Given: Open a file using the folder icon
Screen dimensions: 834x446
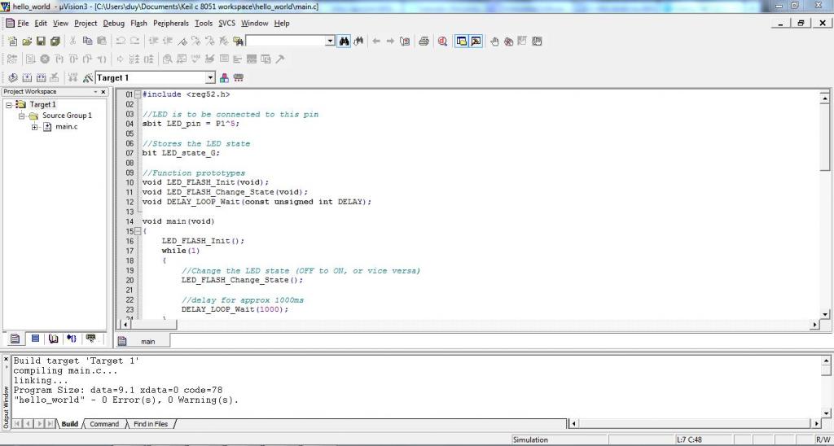Looking at the screenshot, I should click(x=27, y=42).
